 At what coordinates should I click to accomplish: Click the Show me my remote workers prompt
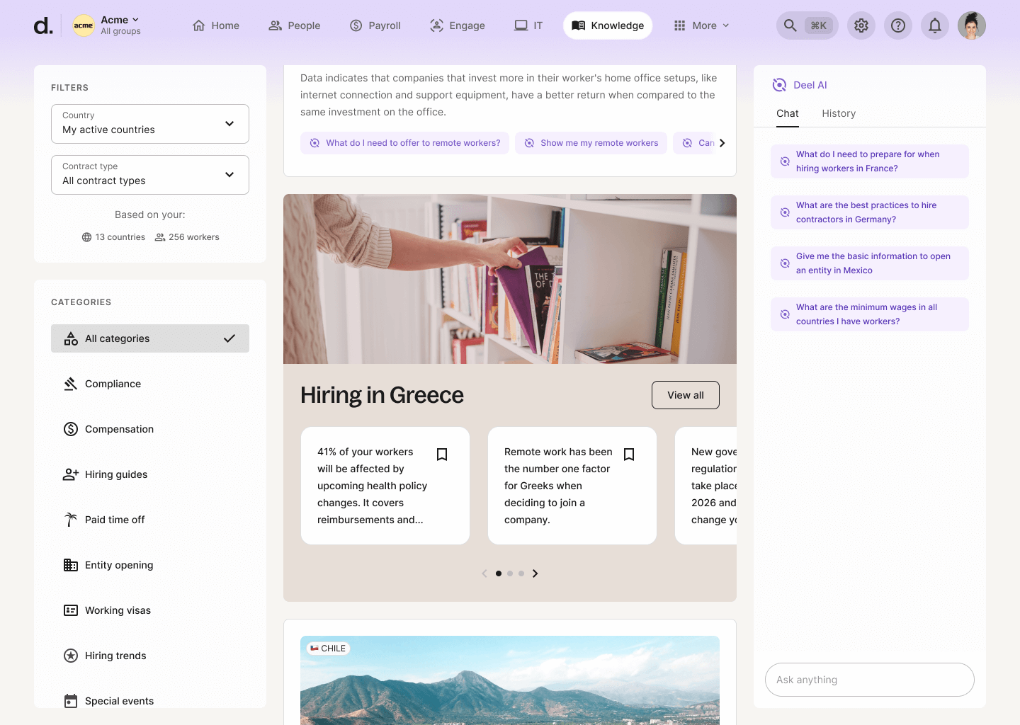tap(591, 142)
